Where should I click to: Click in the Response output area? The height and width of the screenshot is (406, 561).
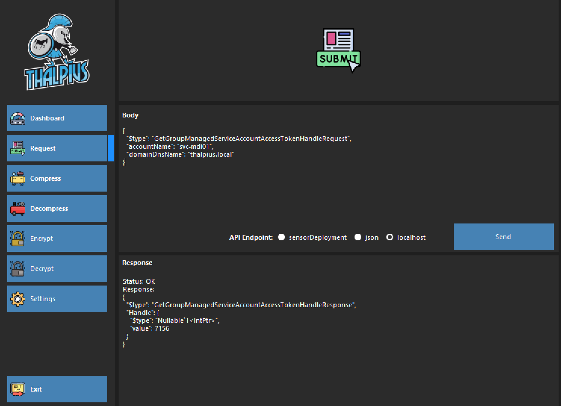pyautogui.click(x=331, y=361)
